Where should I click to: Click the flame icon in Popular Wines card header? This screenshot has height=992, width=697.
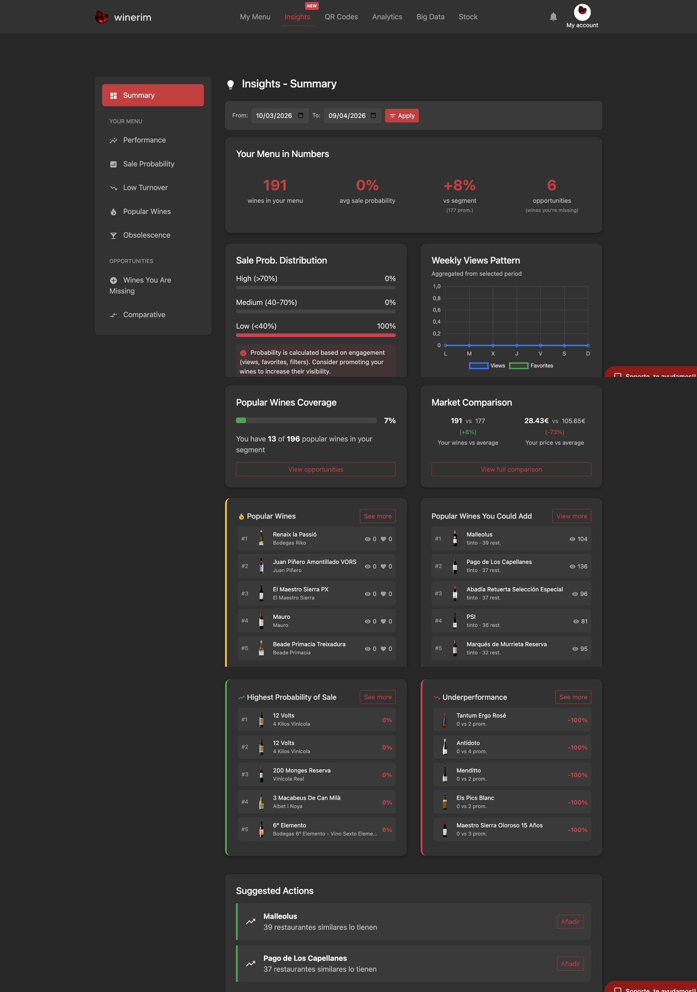click(x=241, y=516)
